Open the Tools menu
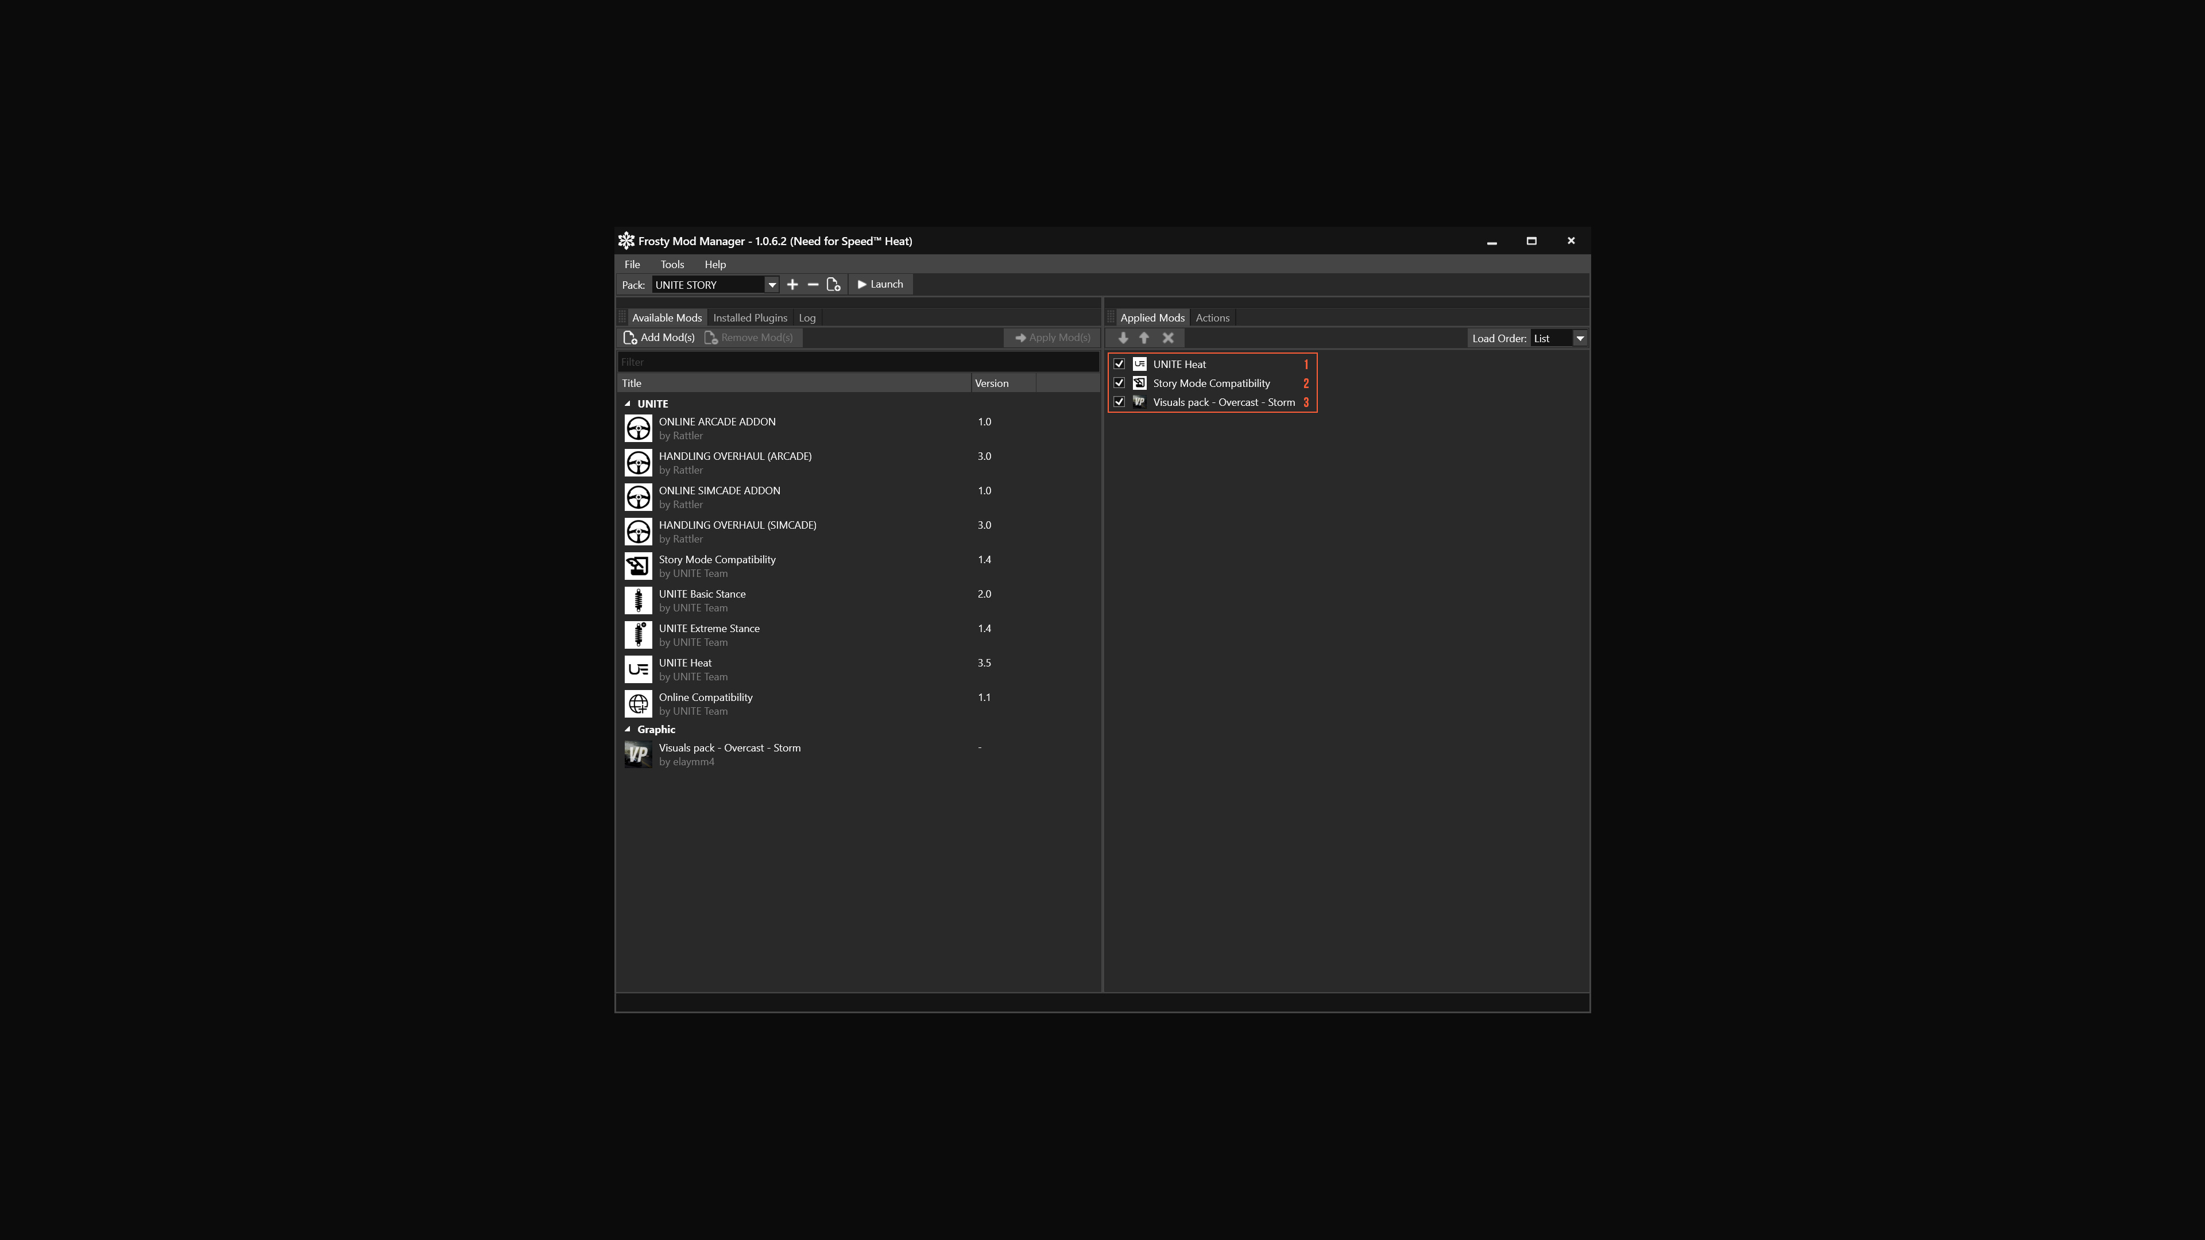This screenshot has height=1240, width=2205. [672, 265]
